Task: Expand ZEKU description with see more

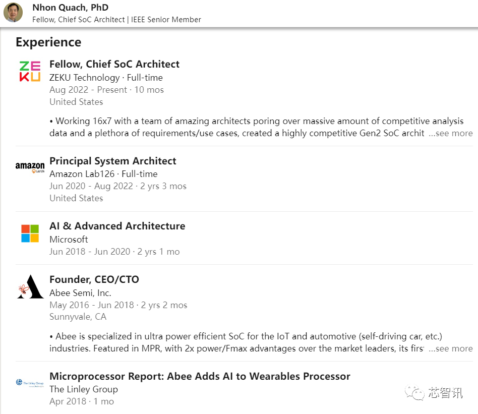Action: (x=451, y=133)
